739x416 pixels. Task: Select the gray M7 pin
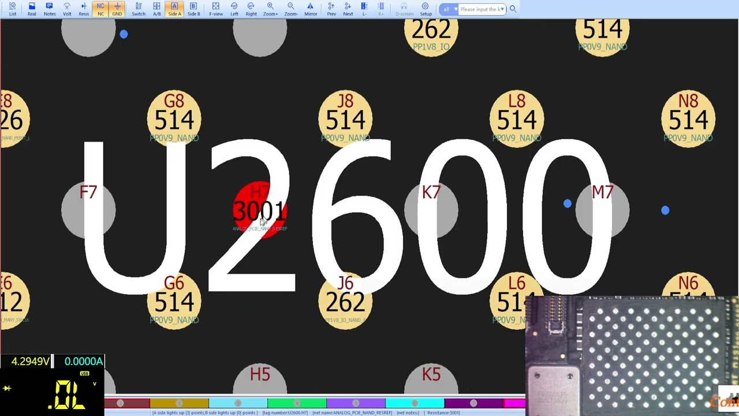602,210
